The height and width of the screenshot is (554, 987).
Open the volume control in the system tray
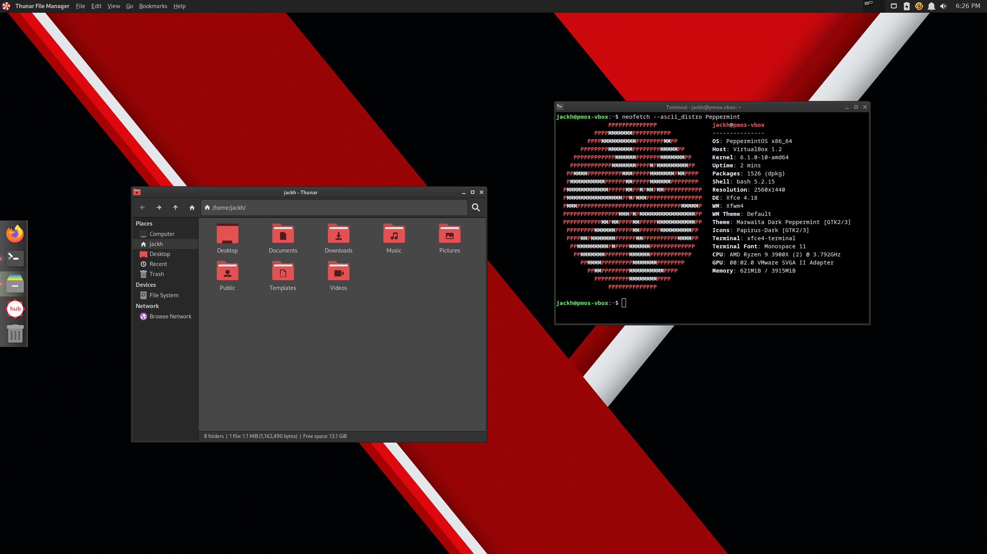(x=943, y=6)
